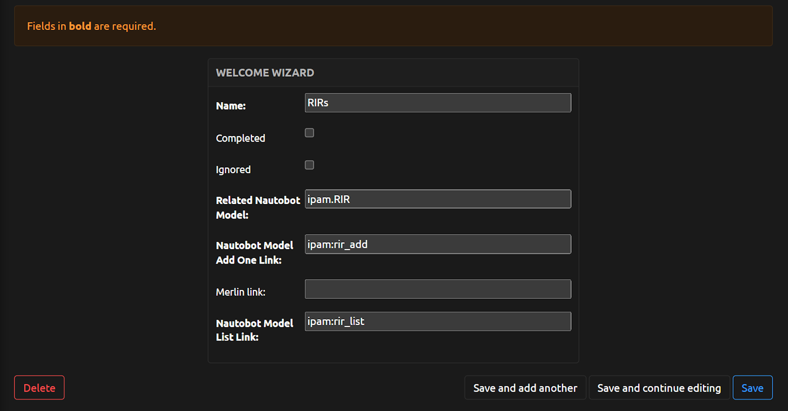Click the Name input field containing RIRs
This screenshot has width=788, height=411.
coord(438,103)
